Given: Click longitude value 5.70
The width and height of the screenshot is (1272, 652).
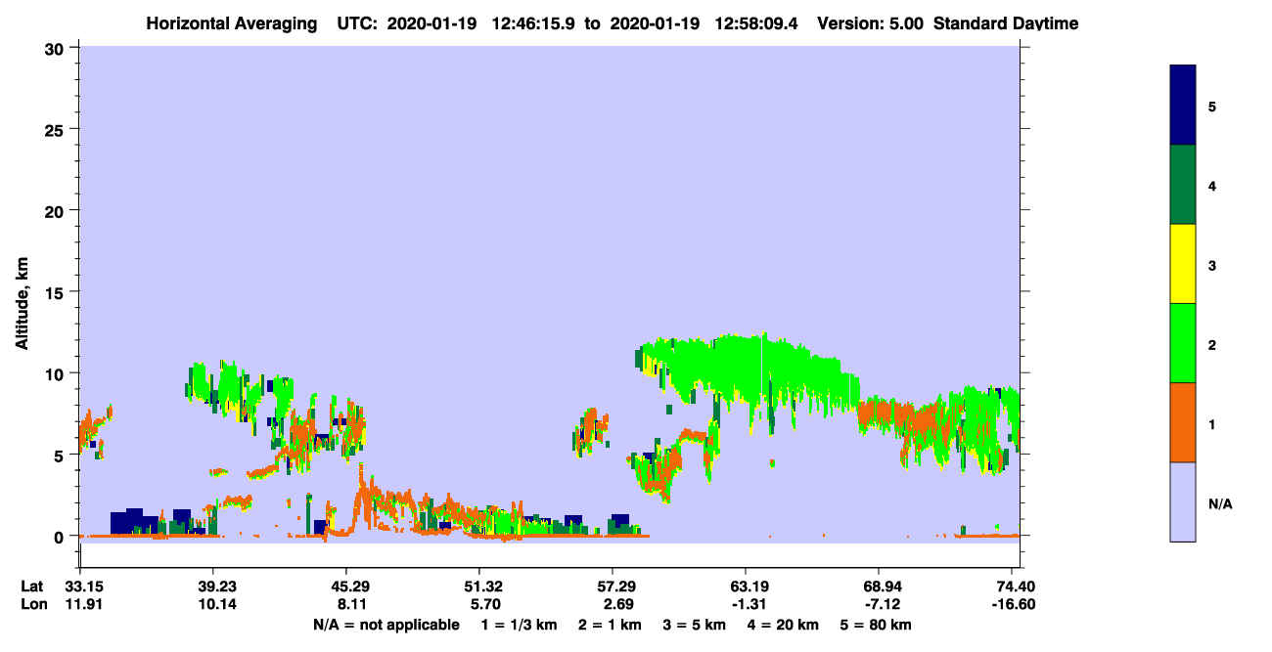Looking at the screenshot, I should [479, 604].
